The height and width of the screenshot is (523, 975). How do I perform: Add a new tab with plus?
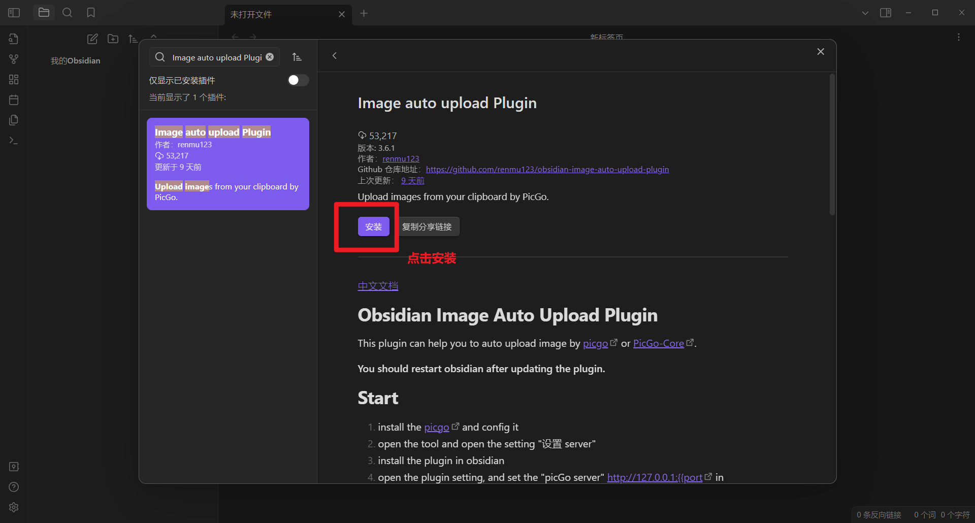(364, 14)
